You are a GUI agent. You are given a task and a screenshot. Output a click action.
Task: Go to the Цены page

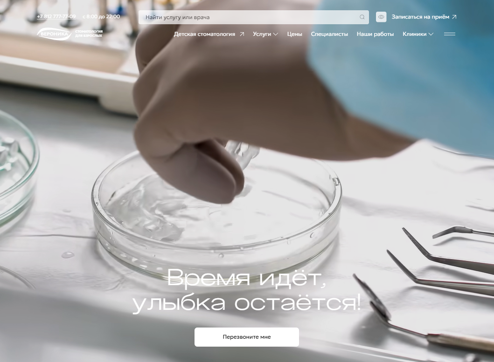point(294,34)
